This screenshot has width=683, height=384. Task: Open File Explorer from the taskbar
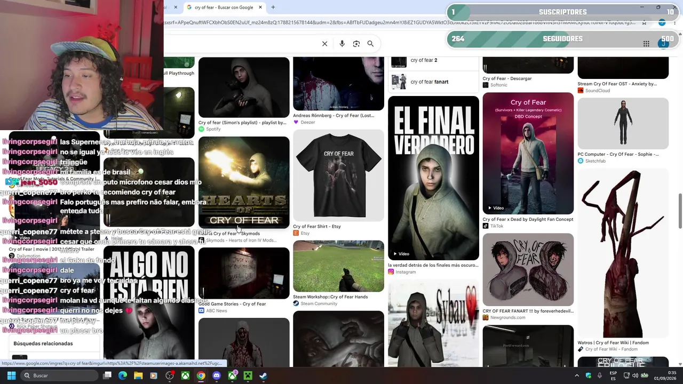[x=138, y=375]
